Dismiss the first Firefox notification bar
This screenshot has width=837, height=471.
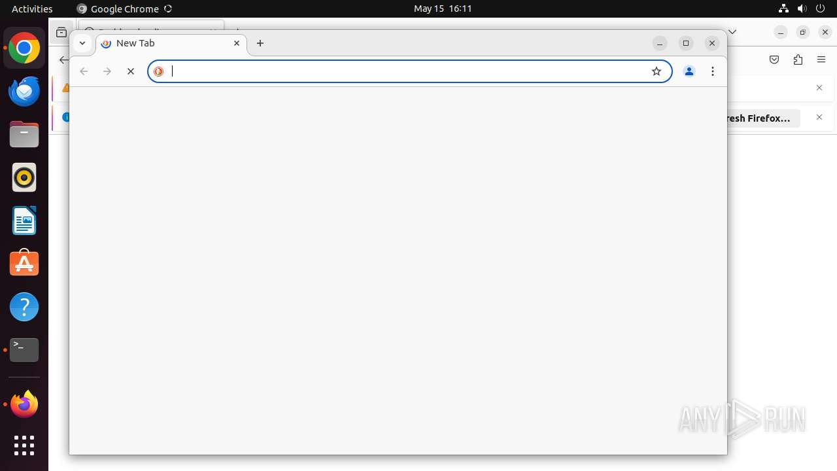819,88
